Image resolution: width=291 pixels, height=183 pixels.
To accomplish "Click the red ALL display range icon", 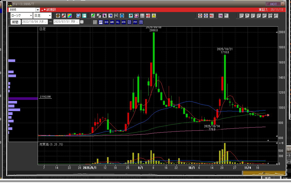I will (x=211, y=16).
